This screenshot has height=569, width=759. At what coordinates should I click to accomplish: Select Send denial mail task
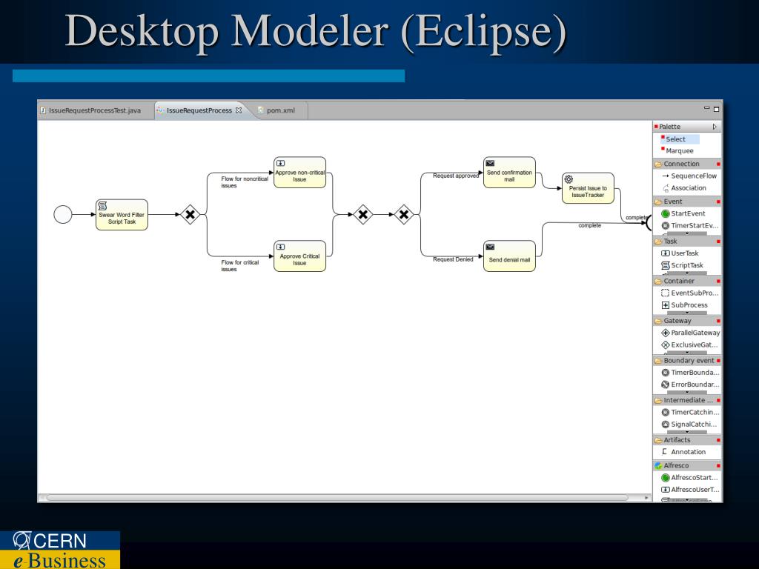[x=509, y=256]
